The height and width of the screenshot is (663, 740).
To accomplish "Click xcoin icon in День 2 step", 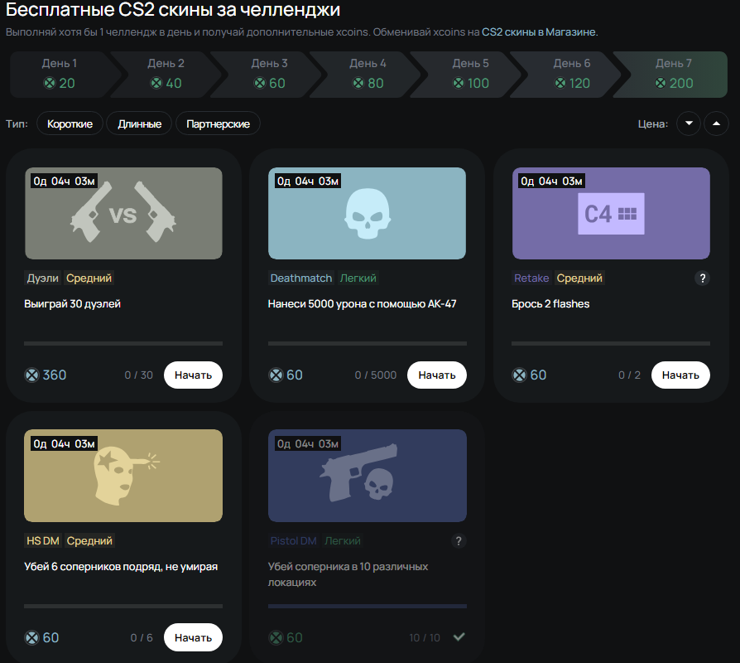I will click(x=156, y=83).
